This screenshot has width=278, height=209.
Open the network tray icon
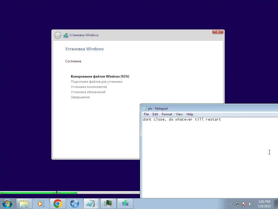[237, 204]
